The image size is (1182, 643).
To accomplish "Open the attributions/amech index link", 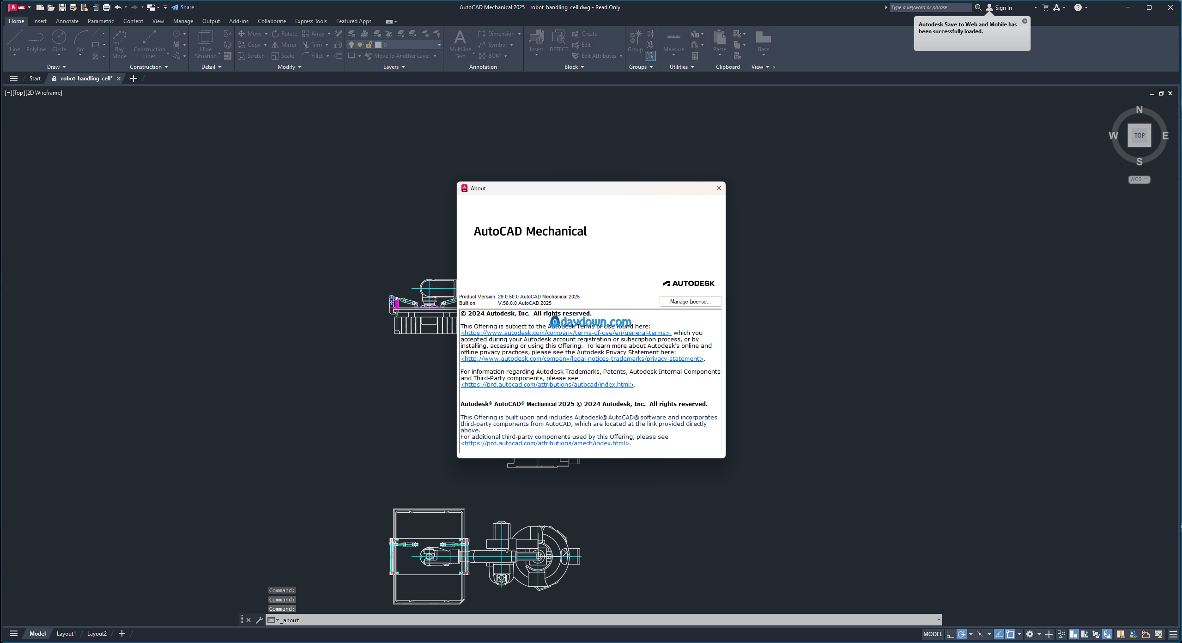I will [545, 443].
